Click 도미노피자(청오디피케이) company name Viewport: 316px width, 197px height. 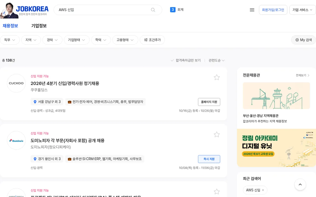click(x=51, y=147)
